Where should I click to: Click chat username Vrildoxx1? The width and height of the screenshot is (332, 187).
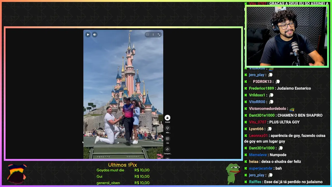coord(257,95)
